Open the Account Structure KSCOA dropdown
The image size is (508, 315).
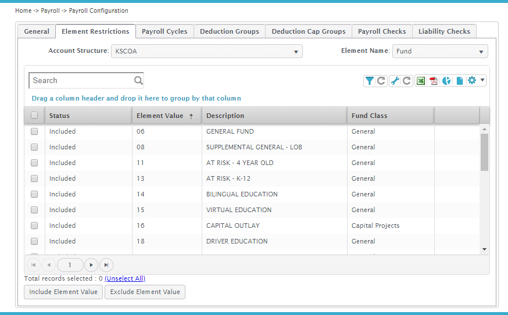pyautogui.click(x=207, y=51)
